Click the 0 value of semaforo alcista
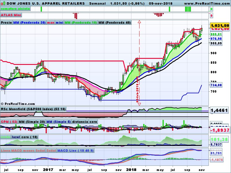The image size is (231, 173). click(x=211, y=9)
